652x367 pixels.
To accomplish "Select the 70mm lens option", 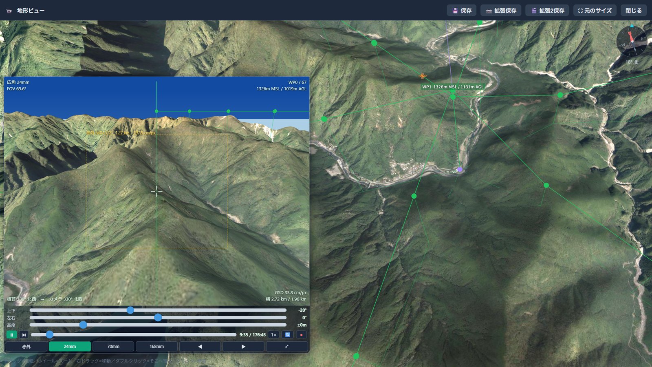I will click(x=113, y=347).
